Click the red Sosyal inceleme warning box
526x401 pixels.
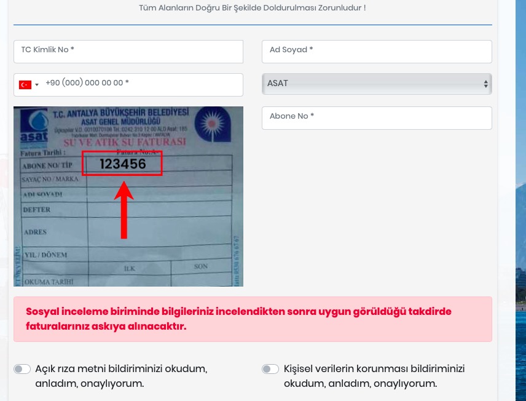tap(253, 319)
